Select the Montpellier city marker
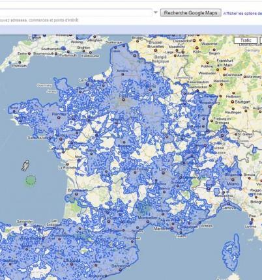262x280 pixels. pos(148,221)
